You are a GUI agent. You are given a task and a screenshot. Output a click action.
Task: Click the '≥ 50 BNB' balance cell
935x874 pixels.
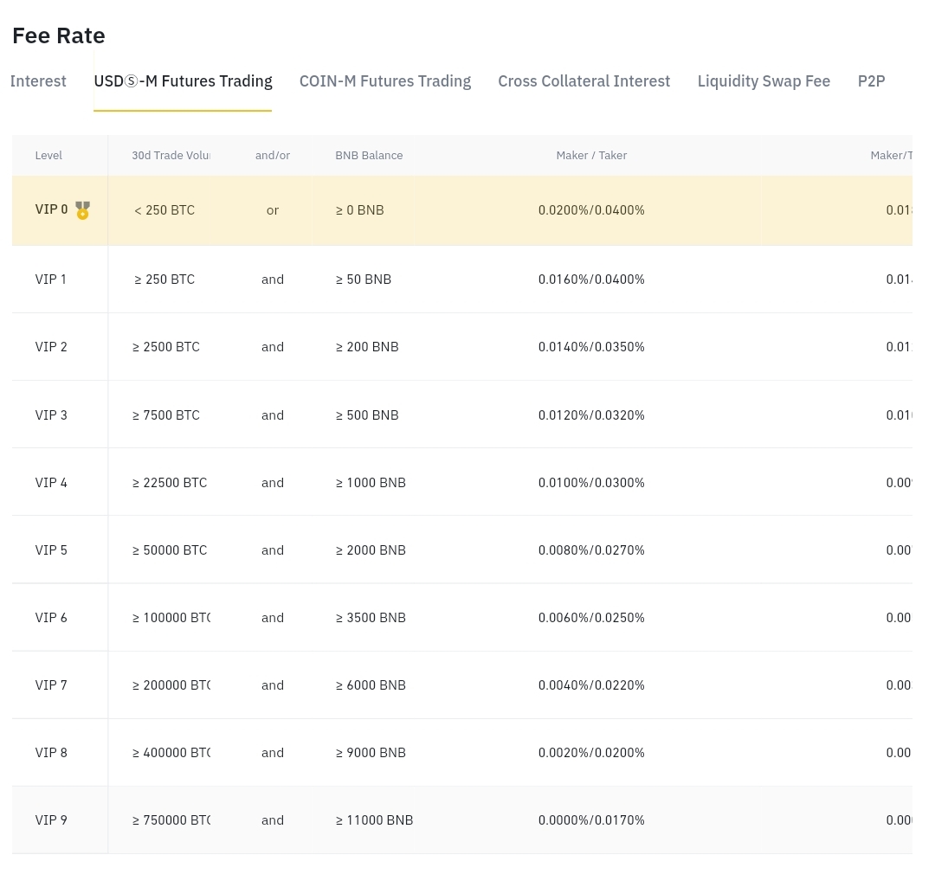click(363, 279)
